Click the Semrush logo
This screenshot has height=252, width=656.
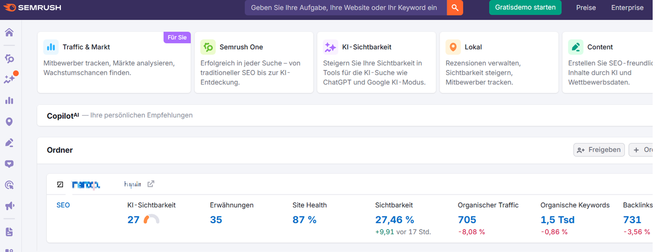[x=32, y=8]
